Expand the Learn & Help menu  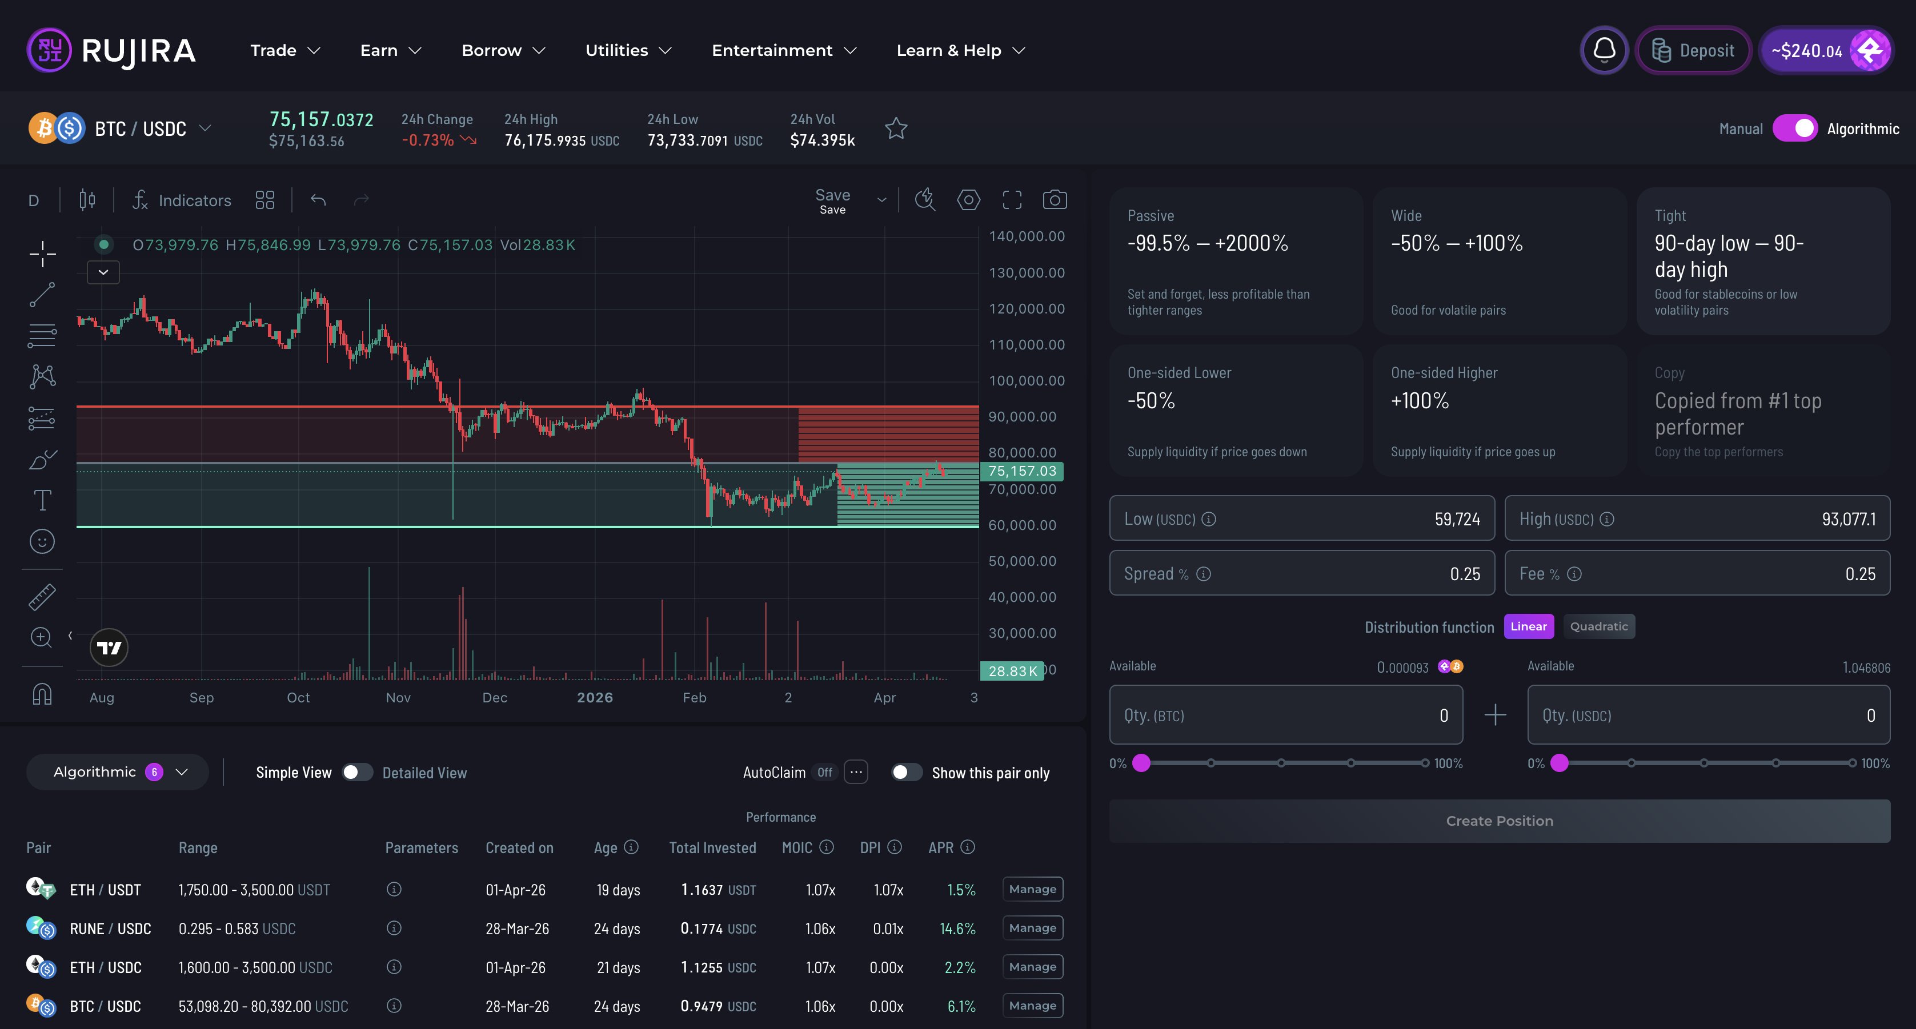(x=961, y=51)
